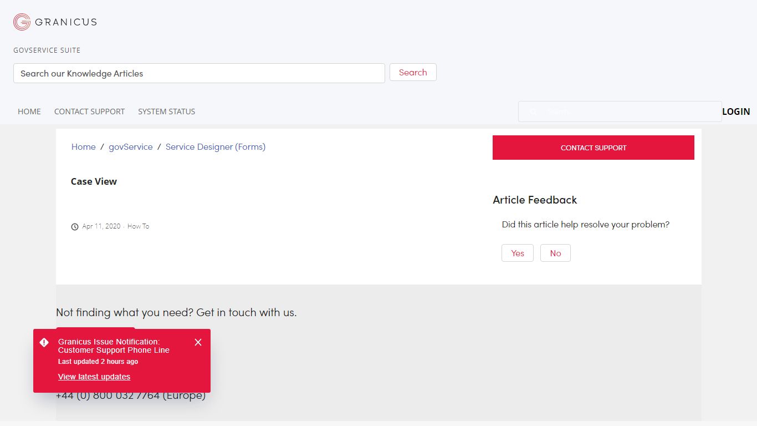Open the Service Designer (Forms) breadcrumb
Viewport: 757px width, 426px height.
[x=216, y=147]
